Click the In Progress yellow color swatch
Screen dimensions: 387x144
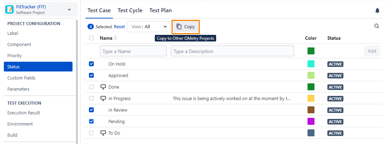(x=311, y=98)
